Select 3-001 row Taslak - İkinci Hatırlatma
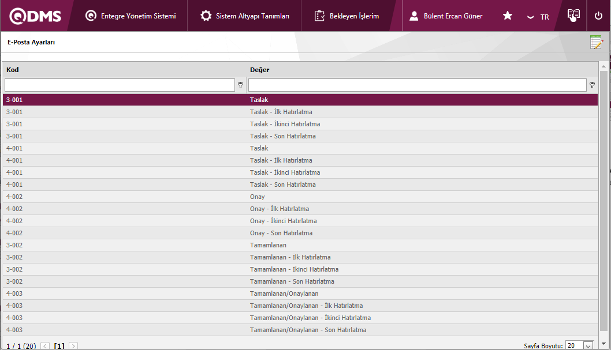 click(x=300, y=124)
